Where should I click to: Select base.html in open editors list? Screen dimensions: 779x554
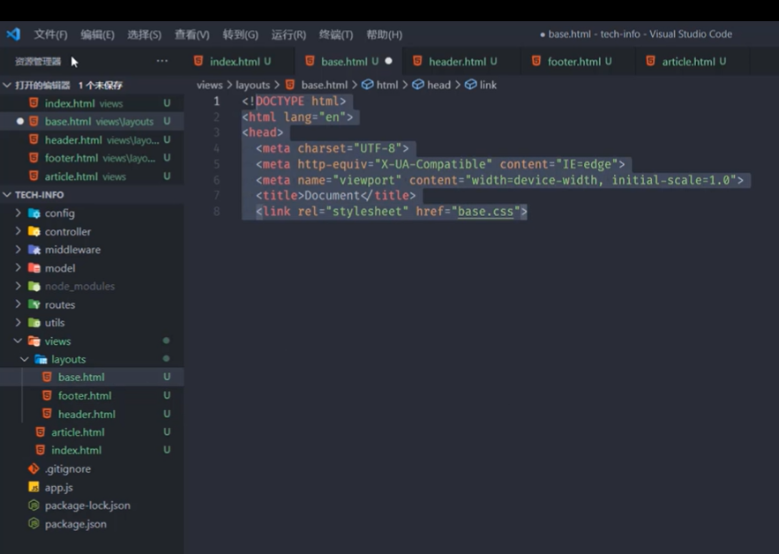click(x=92, y=121)
